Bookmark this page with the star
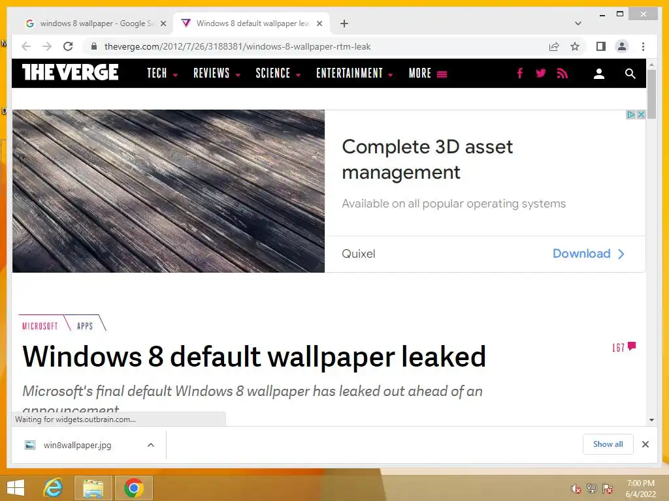669x501 pixels. [575, 46]
